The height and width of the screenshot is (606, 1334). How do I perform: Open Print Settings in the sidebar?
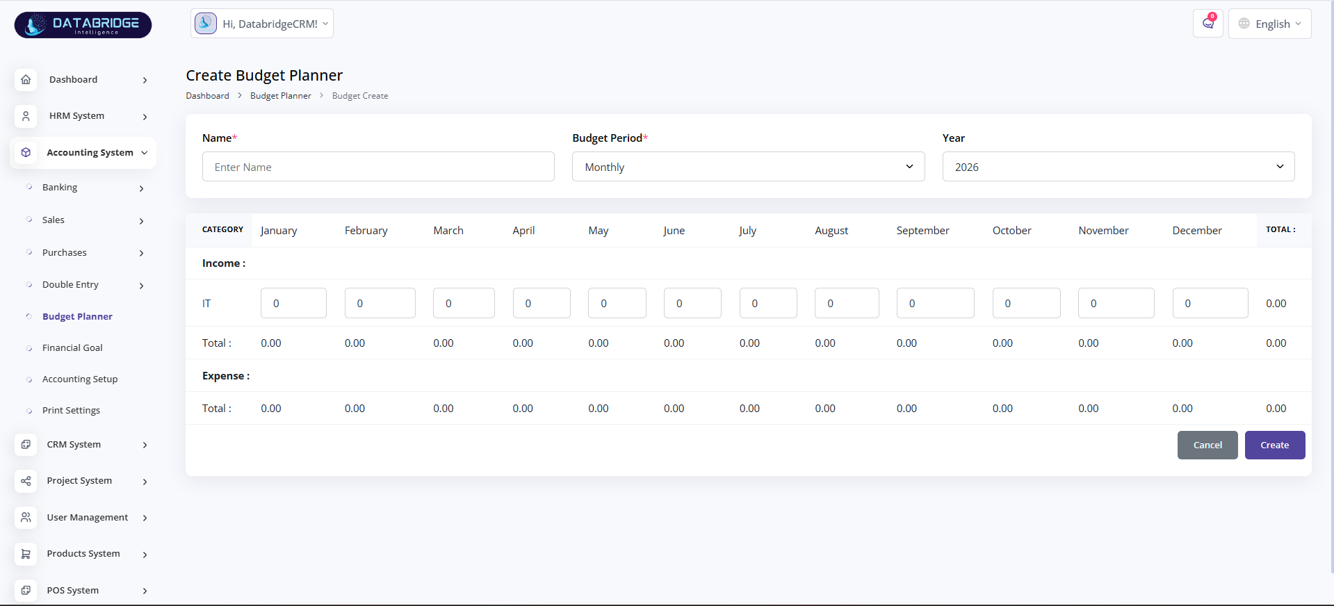71,410
